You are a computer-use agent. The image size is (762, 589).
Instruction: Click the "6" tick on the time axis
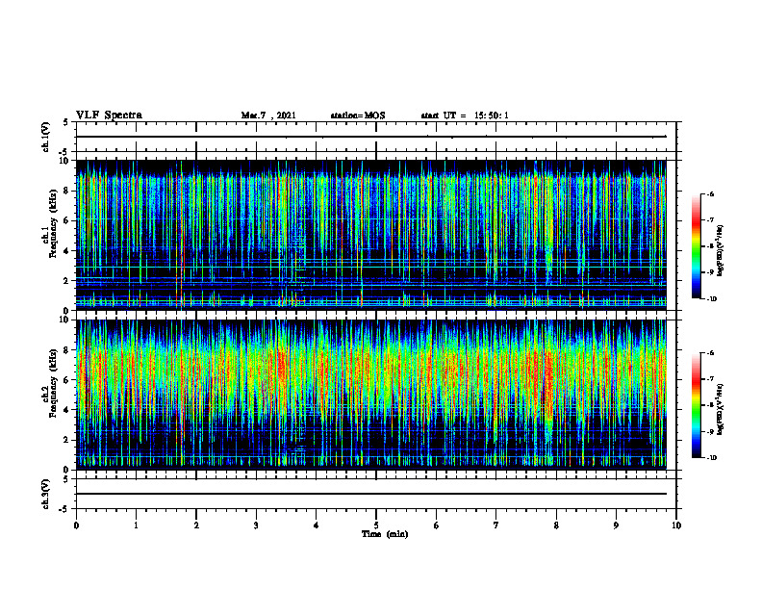point(436,525)
